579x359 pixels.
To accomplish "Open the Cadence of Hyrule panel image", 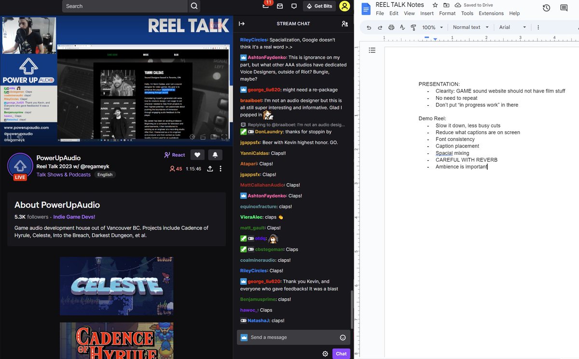I will 116,341.
